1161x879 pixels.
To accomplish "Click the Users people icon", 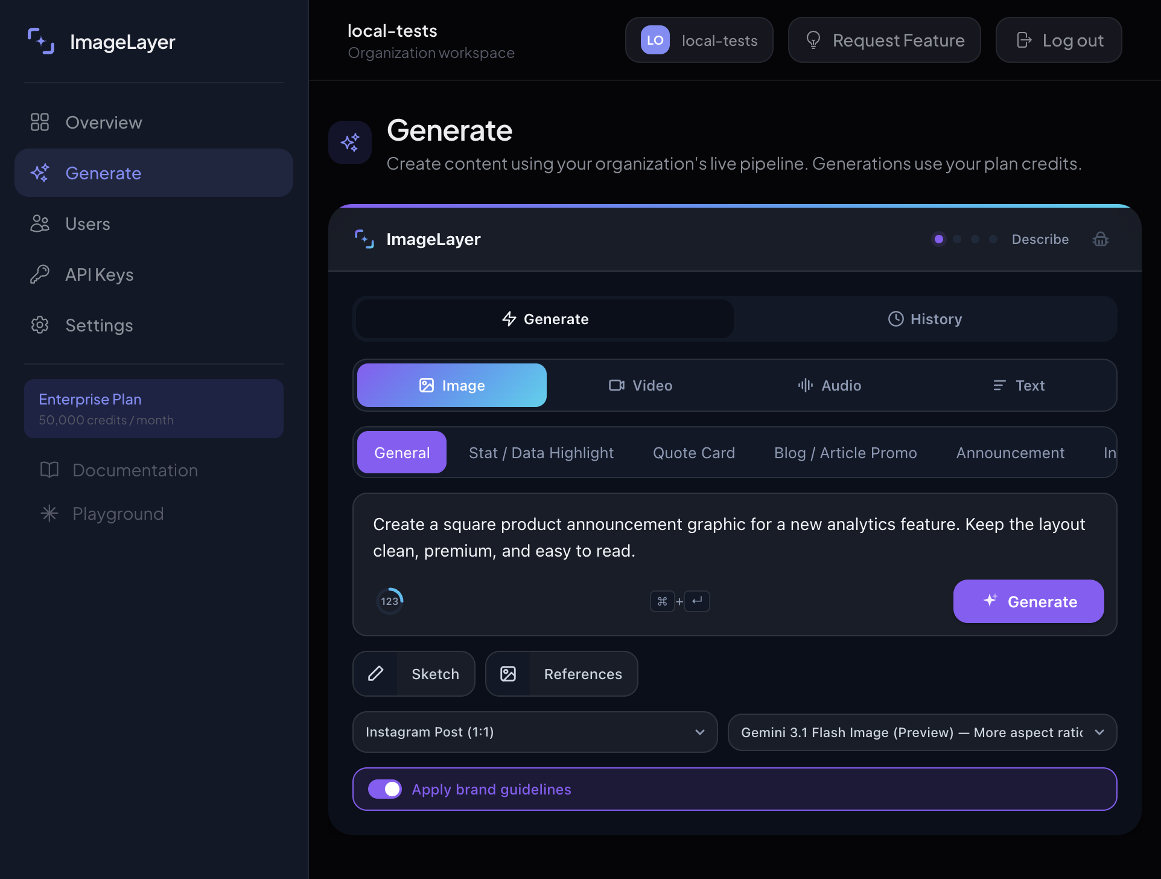I will [x=40, y=223].
